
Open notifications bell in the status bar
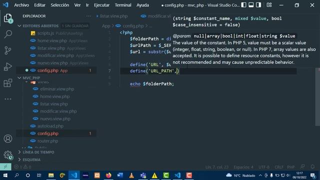(x=312, y=167)
